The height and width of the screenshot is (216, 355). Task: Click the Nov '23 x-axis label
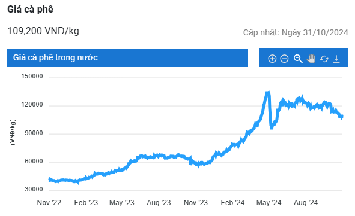[x=196, y=203]
